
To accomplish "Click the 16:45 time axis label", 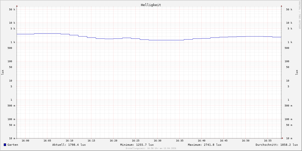I will pyautogui.click(x=224, y=141).
